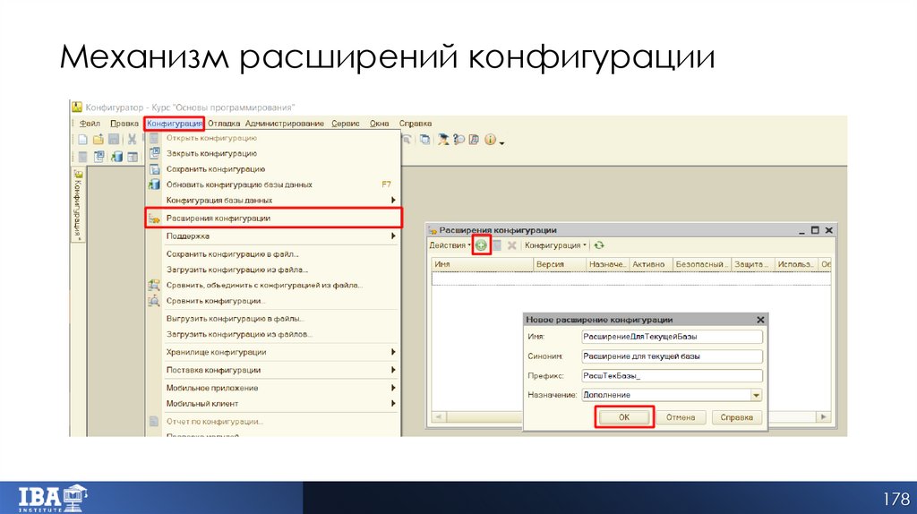Click the About info icon in toolbar
The image size is (917, 514).
click(x=490, y=139)
